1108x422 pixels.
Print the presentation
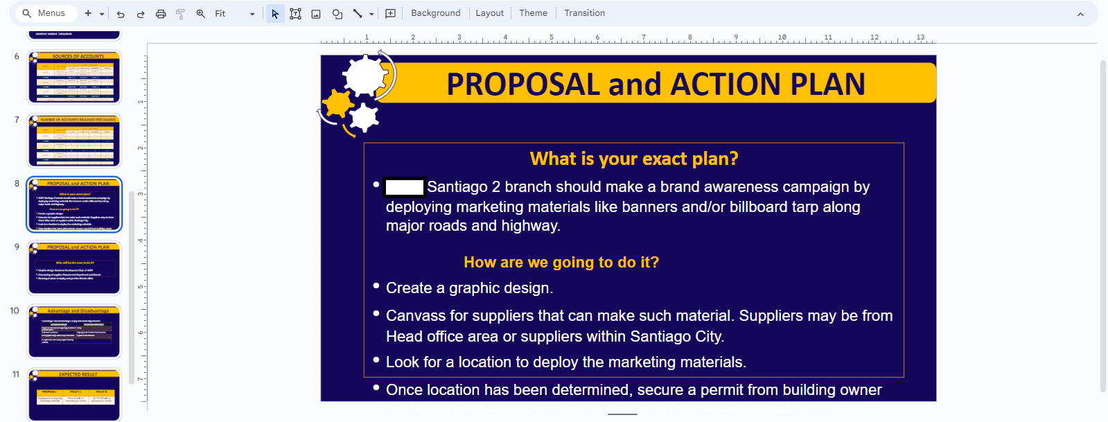click(161, 14)
